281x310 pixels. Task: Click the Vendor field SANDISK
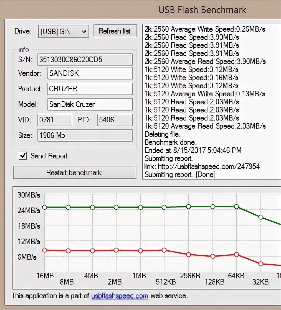tap(90, 73)
